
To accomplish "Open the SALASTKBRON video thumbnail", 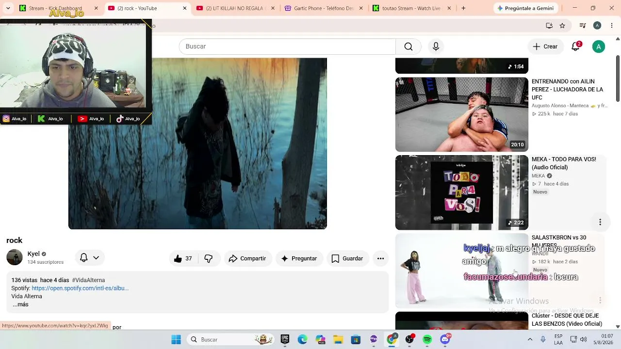I will (462, 271).
